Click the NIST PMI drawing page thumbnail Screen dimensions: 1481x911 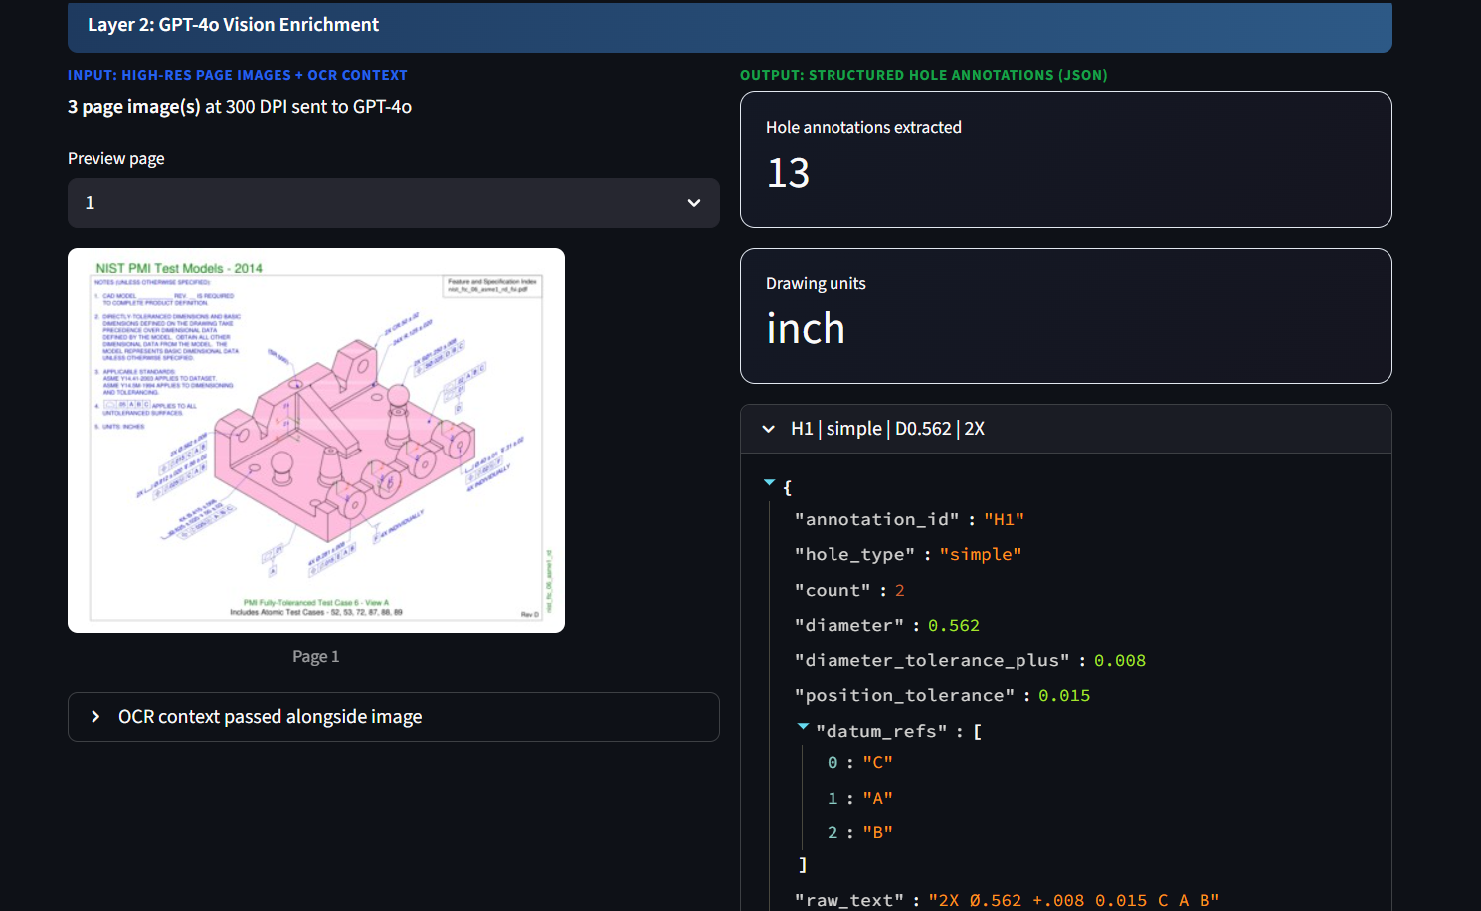(x=316, y=440)
